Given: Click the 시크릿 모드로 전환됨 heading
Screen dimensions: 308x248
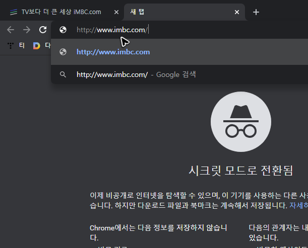Looking at the screenshot, I should (x=241, y=171).
